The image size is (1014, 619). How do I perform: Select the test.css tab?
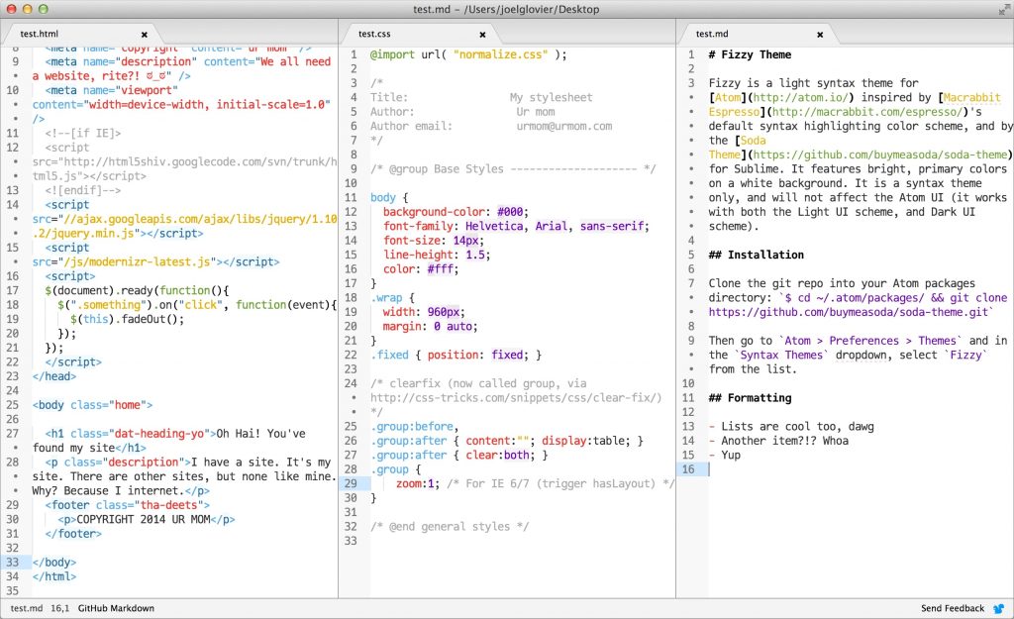click(x=374, y=34)
